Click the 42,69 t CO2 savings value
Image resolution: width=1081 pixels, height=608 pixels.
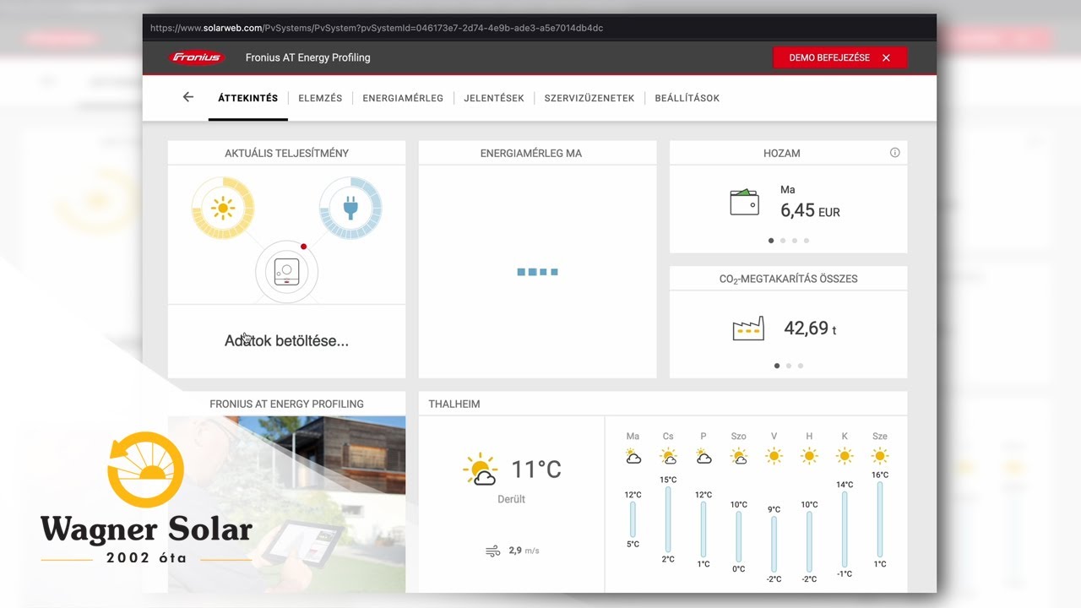point(810,328)
